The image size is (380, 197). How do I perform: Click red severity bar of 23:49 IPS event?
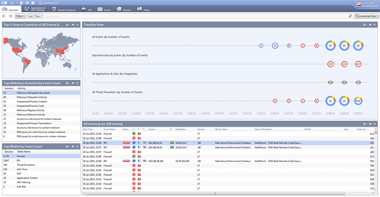[126, 161]
